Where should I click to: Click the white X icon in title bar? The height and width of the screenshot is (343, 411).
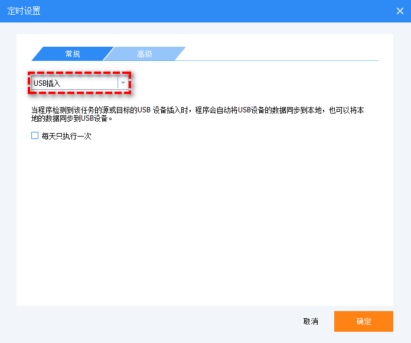pos(399,11)
